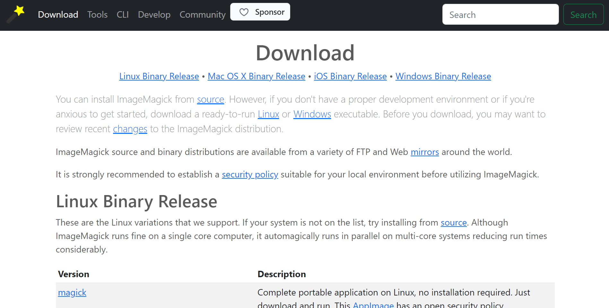
Task: Follow the iOS Binary Release link
Action: click(350, 76)
